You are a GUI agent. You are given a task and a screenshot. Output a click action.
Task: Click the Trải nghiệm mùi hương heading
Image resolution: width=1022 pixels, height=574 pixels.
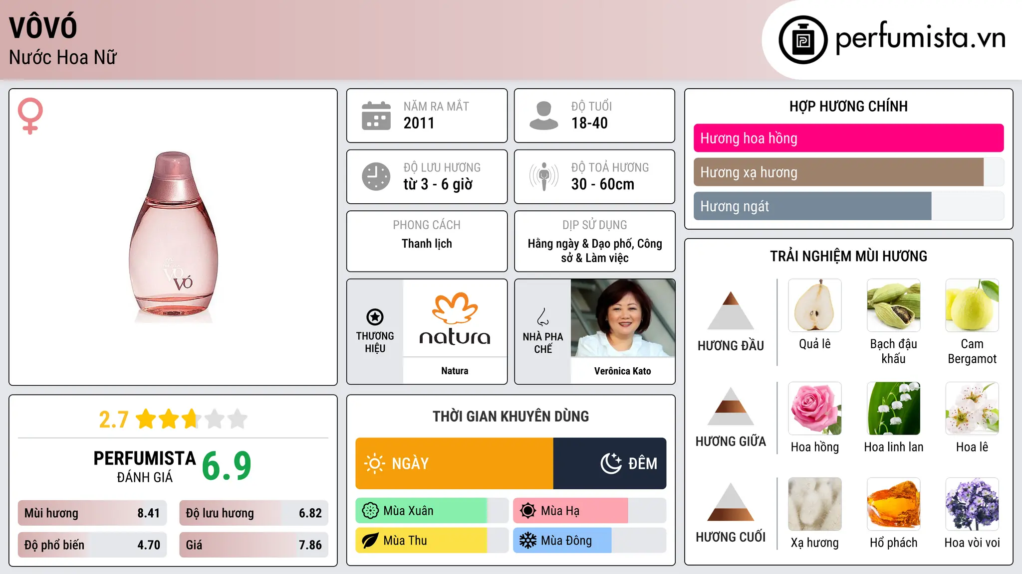(x=848, y=256)
